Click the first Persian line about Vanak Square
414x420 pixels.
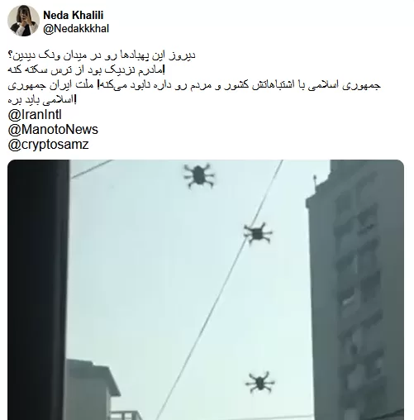pos(102,55)
